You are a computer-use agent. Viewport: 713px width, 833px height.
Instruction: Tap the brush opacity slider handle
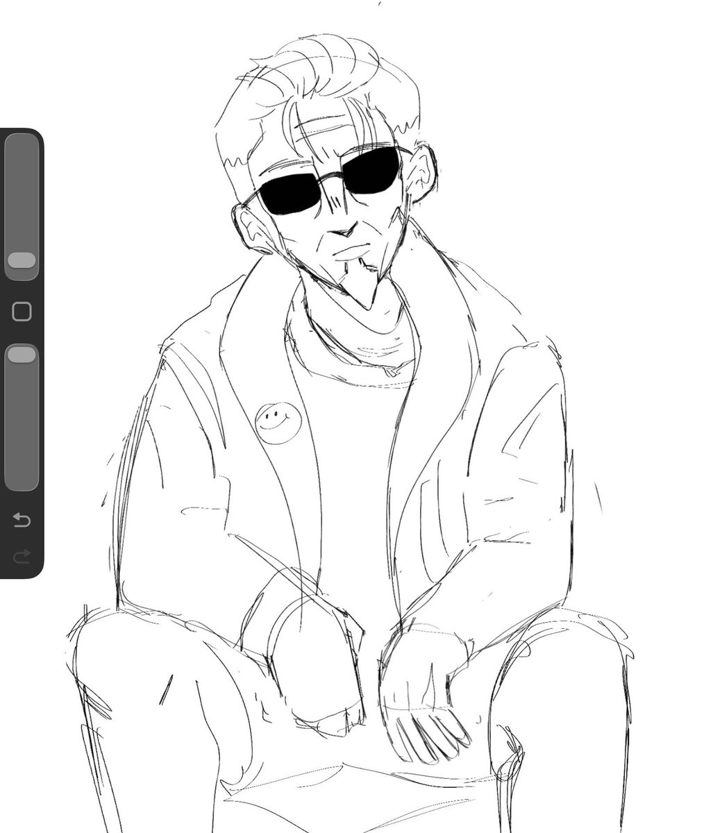[x=22, y=355]
